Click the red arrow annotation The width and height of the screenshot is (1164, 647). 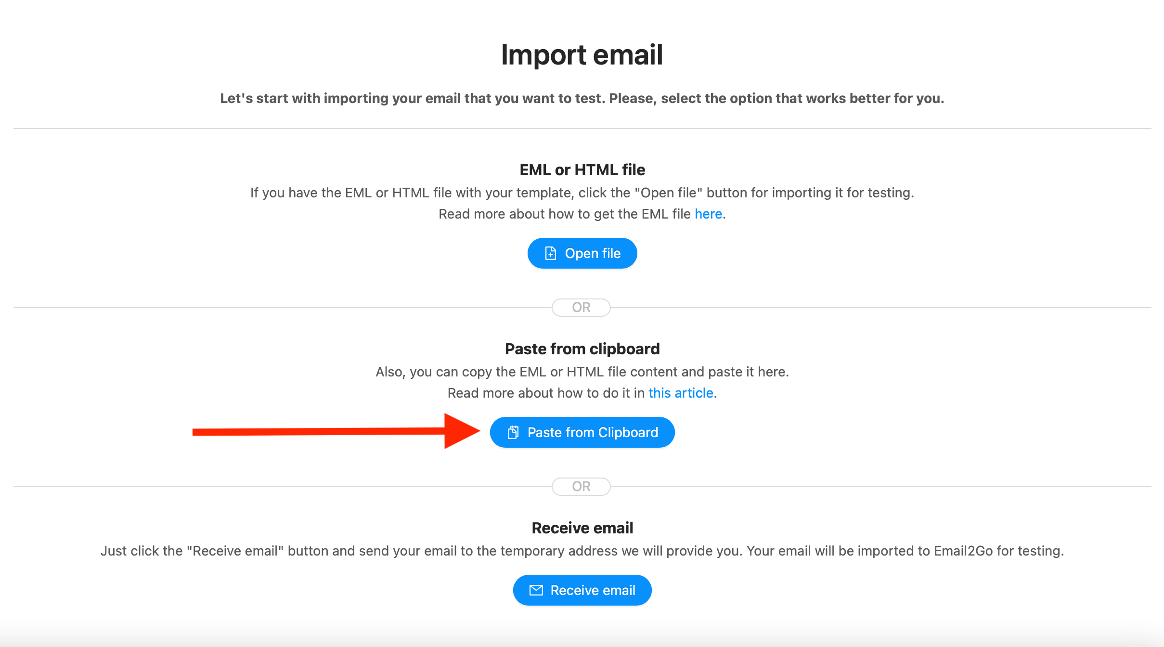(336, 431)
